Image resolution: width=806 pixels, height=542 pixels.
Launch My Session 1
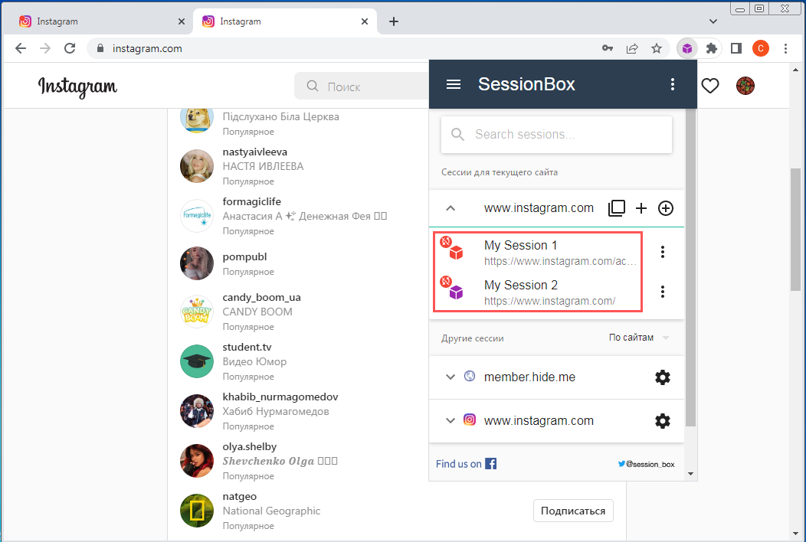pyautogui.click(x=538, y=253)
